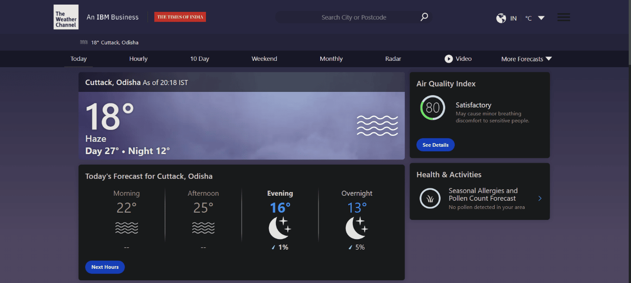
Task: Click the video play icon
Action: pos(448,59)
